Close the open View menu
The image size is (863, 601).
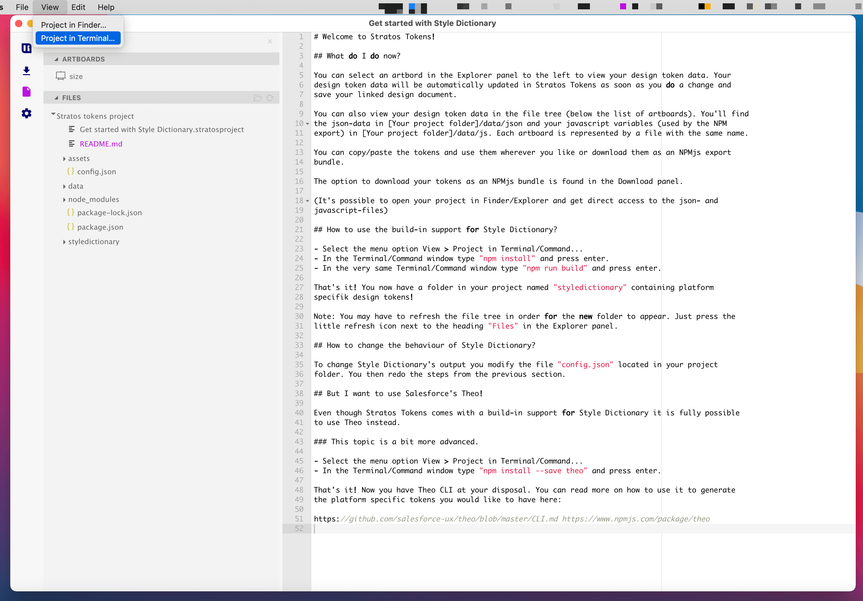[x=49, y=7]
